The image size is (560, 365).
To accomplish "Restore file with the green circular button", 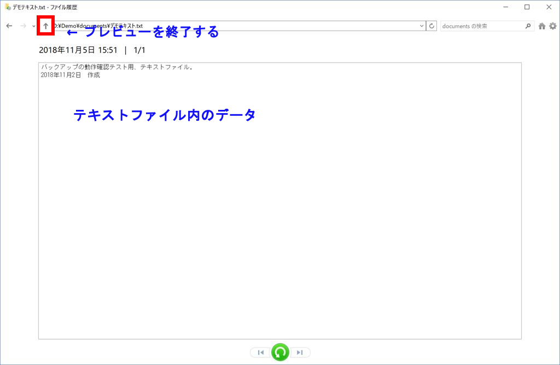I will 280,352.
